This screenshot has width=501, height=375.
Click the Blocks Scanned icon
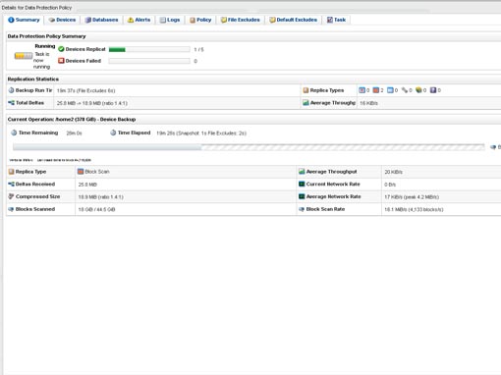(x=11, y=209)
